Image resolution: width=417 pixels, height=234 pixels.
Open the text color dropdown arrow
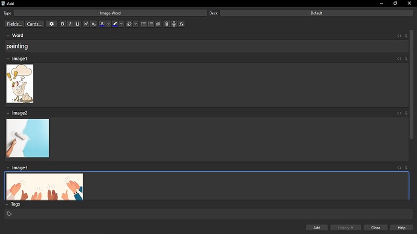pyautogui.click(x=109, y=24)
